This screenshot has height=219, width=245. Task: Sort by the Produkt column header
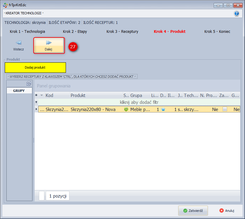(95, 95)
